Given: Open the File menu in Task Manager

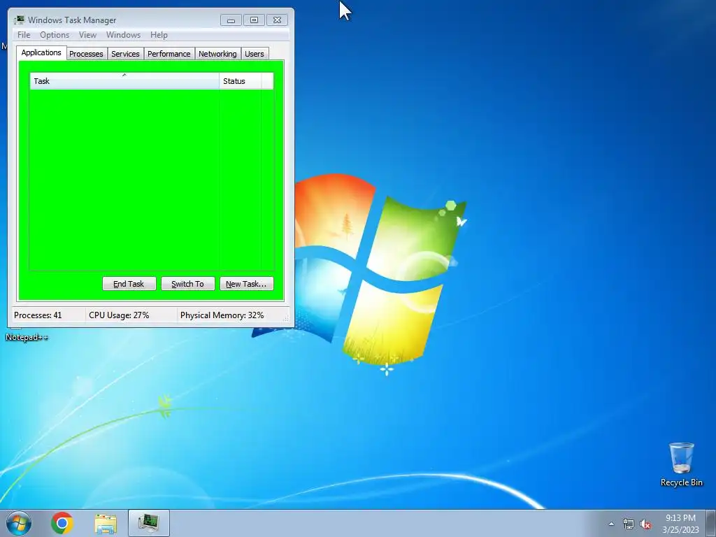Looking at the screenshot, I should 24,35.
